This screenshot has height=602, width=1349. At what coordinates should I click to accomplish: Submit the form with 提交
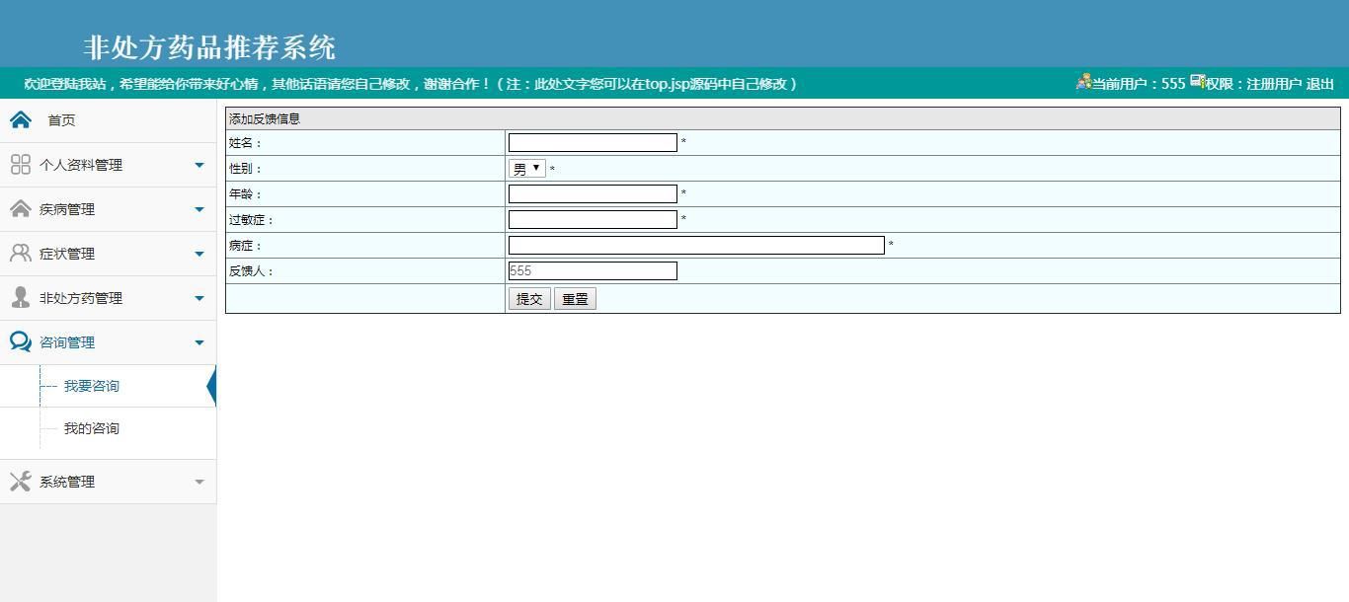(529, 299)
